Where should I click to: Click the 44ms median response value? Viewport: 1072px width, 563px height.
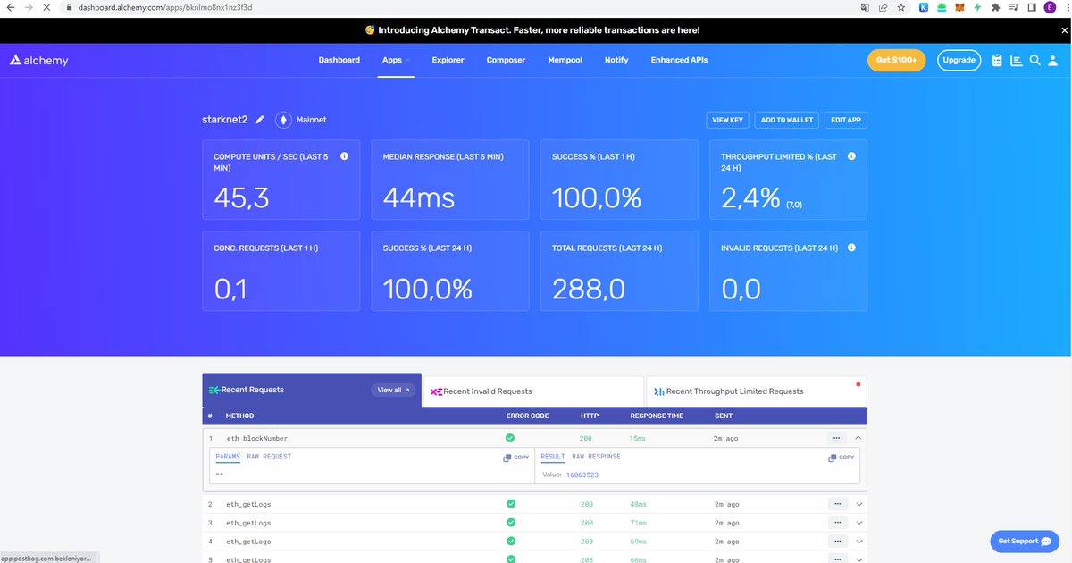[x=419, y=197]
